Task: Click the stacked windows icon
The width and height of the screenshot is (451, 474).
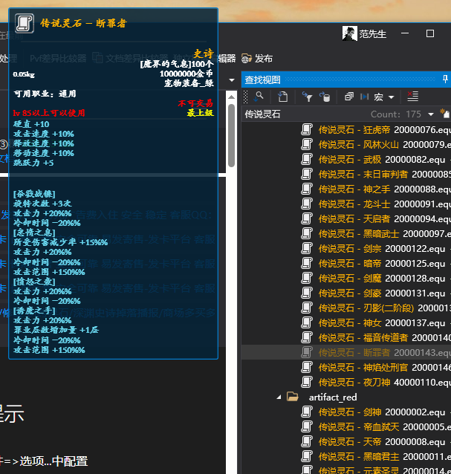Action: click(349, 97)
